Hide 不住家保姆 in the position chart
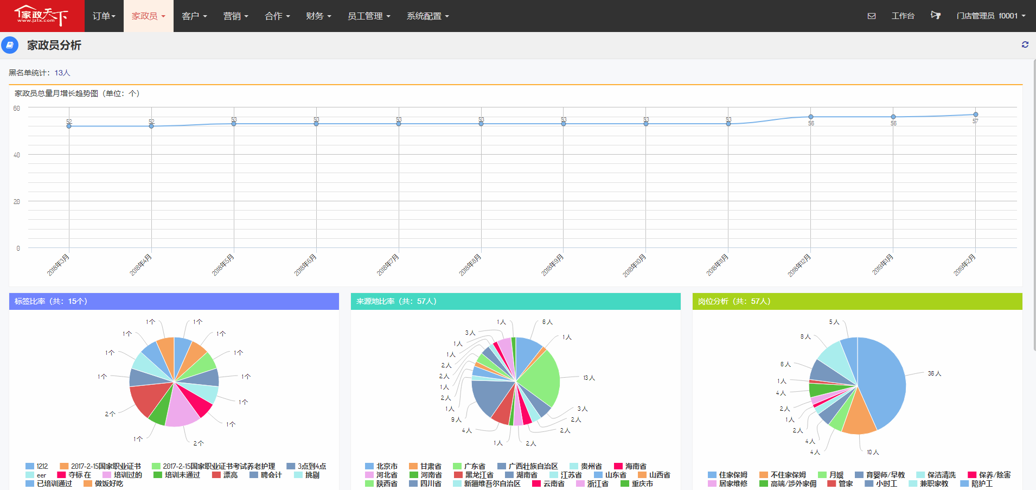The width and height of the screenshot is (1036, 490). tap(783, 475)
